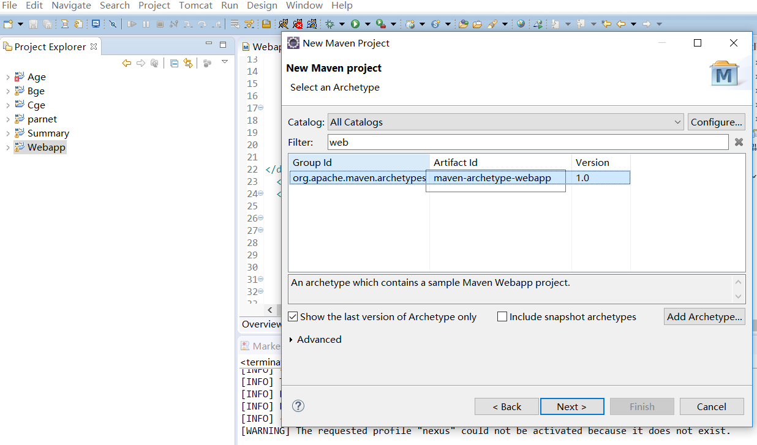
Task: Click the Artifact Id column header
Action: [x=500, y=162]
